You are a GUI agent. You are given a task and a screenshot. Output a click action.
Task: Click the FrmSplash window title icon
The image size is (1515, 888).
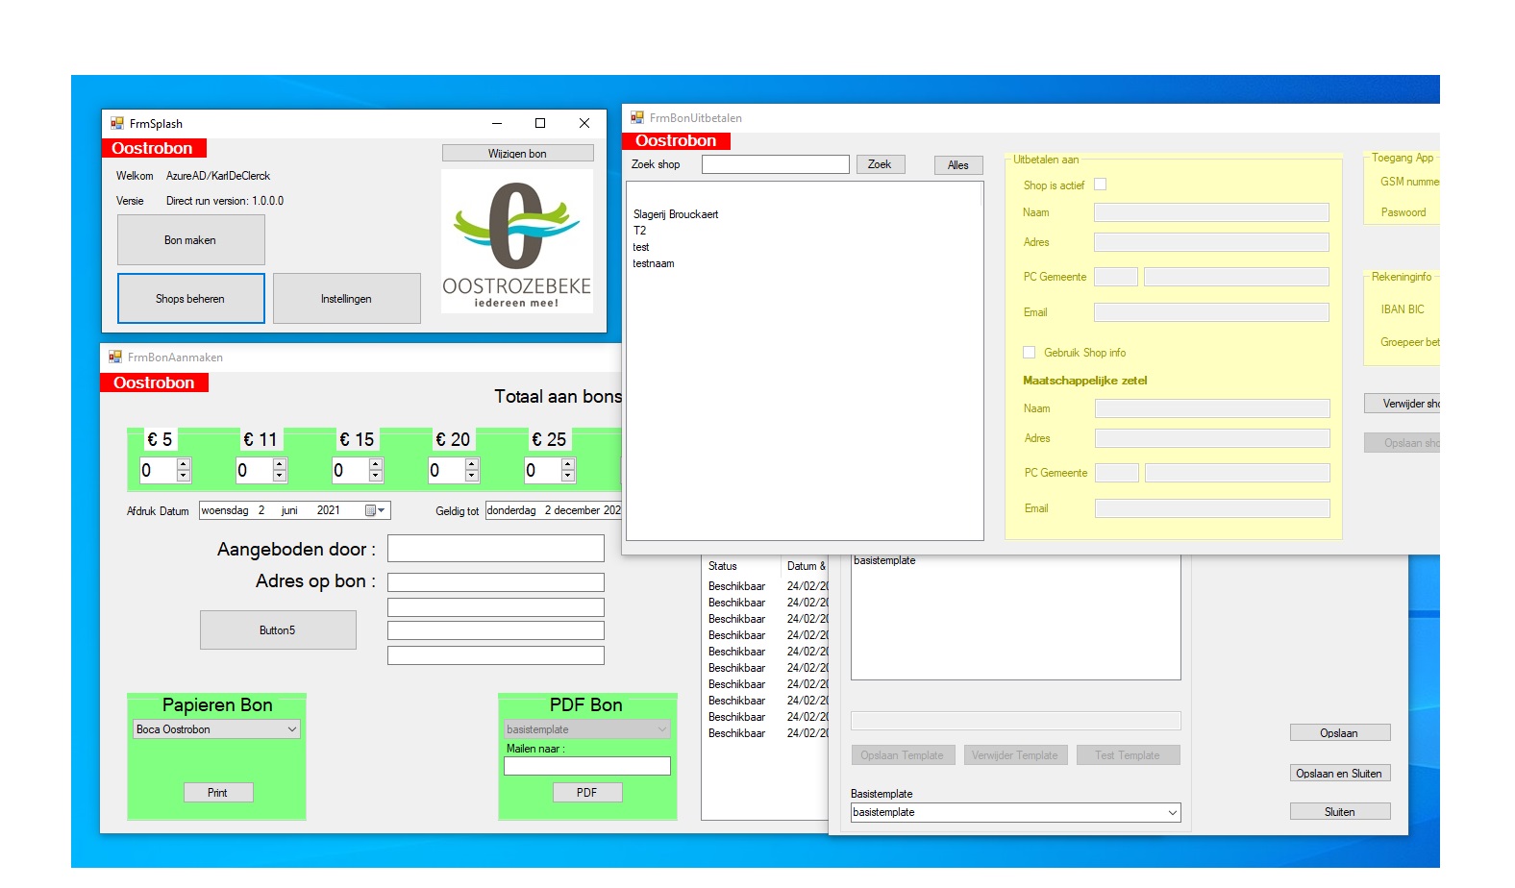[x=117, y=123]
